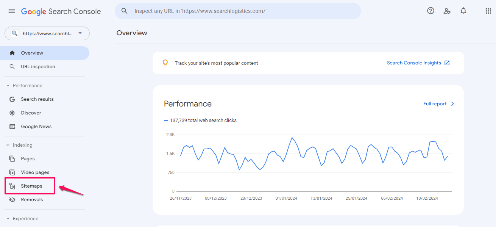Click the 2.3K y-axis label
The image size is (496, 227).
coord(170,135)
